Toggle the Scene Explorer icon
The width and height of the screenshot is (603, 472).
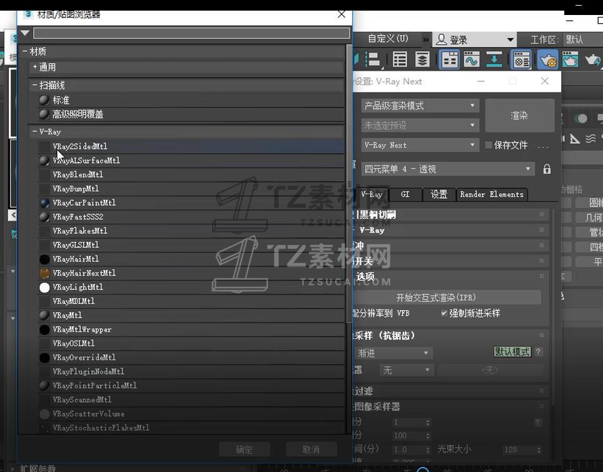click(400, 59)
